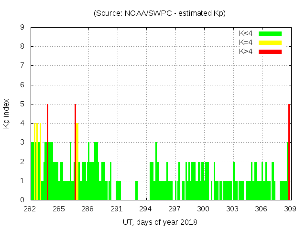Click the "Kp index" vertical axis label
The width and height of the screenshot is (306, 229).
tap(7, 114)
